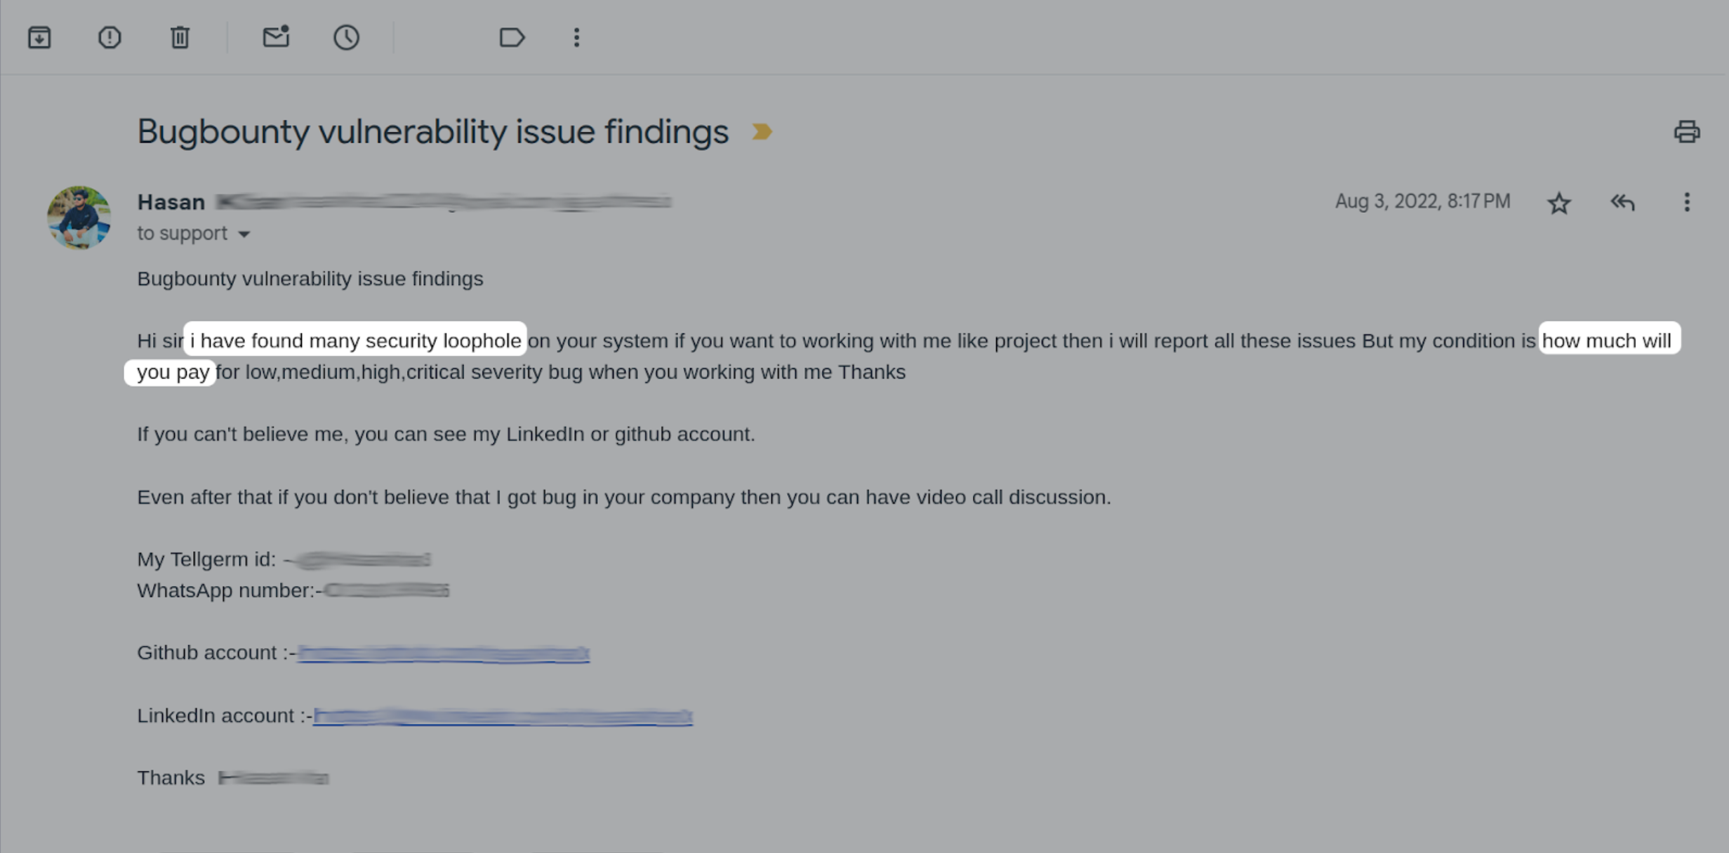Snooze the email
The width and height of the screenshot is (1729, 853).
pyautogui.click(x=345, y=37)
